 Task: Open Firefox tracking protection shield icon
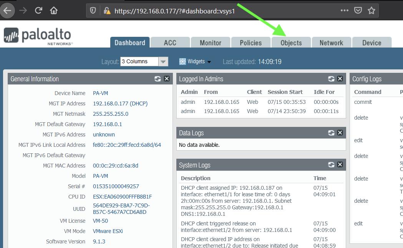pos(93,10)
